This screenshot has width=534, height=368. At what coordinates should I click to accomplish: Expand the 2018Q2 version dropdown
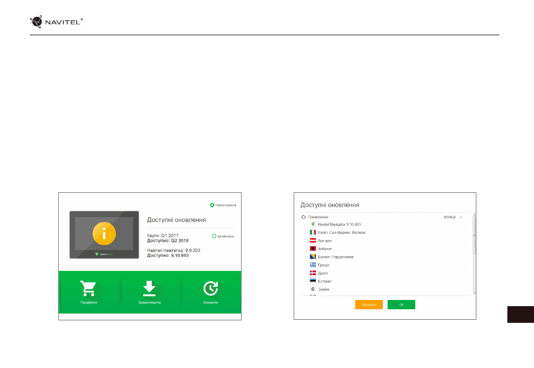[x=460, y=218]
